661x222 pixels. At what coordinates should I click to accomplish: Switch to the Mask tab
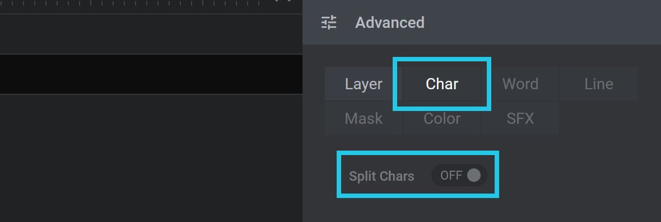click(x=364, y=118)
